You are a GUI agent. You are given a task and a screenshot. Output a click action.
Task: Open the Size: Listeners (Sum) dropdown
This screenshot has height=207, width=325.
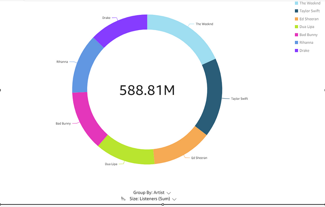pyautogui.click(x=153, y=199)
